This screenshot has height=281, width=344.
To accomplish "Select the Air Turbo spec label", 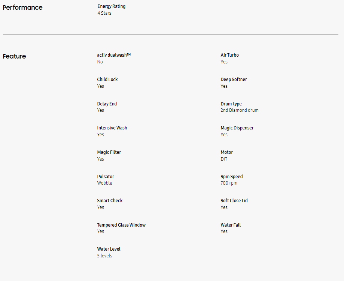I will point(230,55).
